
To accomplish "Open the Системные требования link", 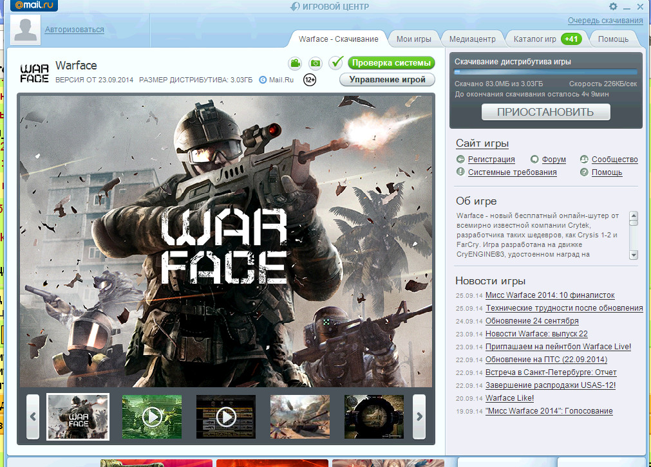I will [x=513, y=172].
